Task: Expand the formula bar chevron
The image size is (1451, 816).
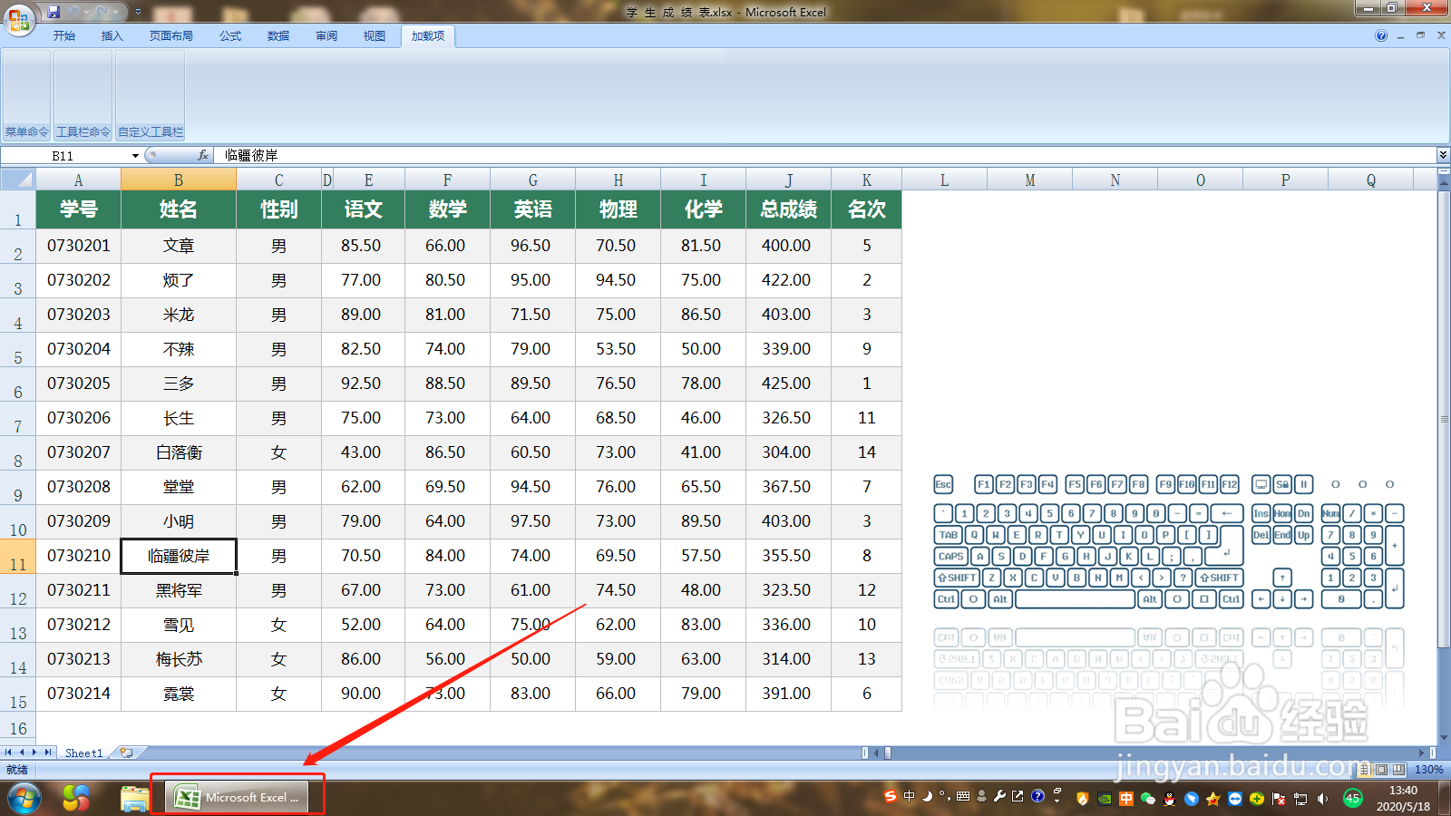Action: (1443, 156)
